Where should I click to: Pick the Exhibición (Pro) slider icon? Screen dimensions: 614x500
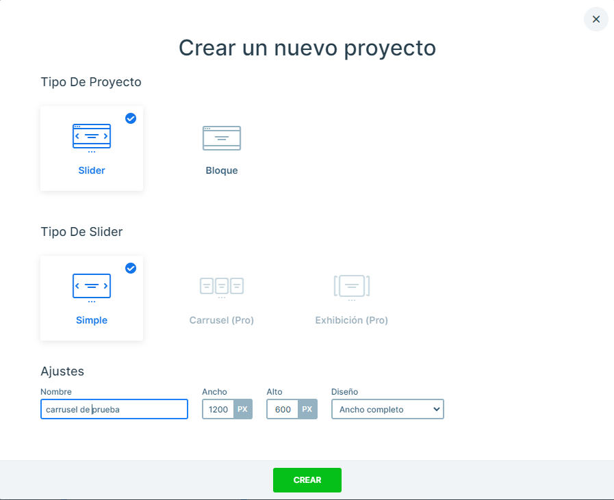tap(352, 287)
